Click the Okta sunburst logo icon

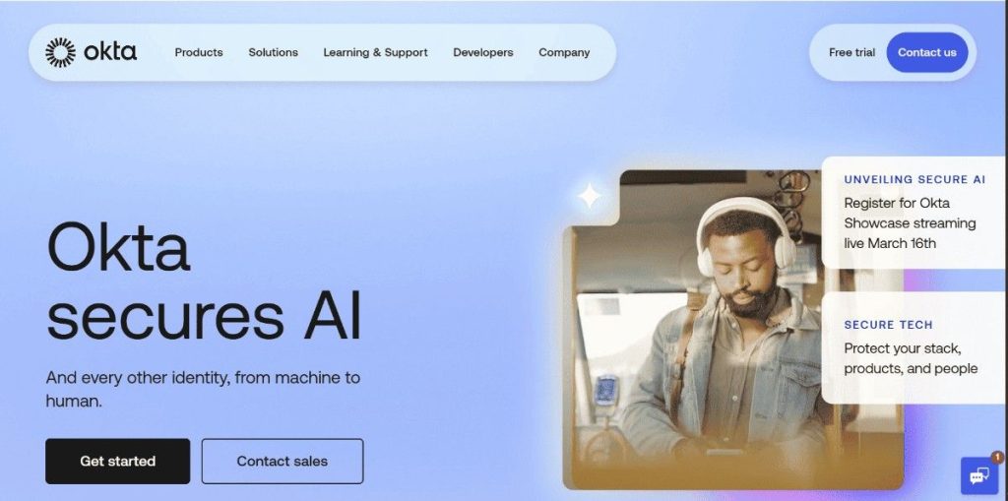click(x=60, y=52)
